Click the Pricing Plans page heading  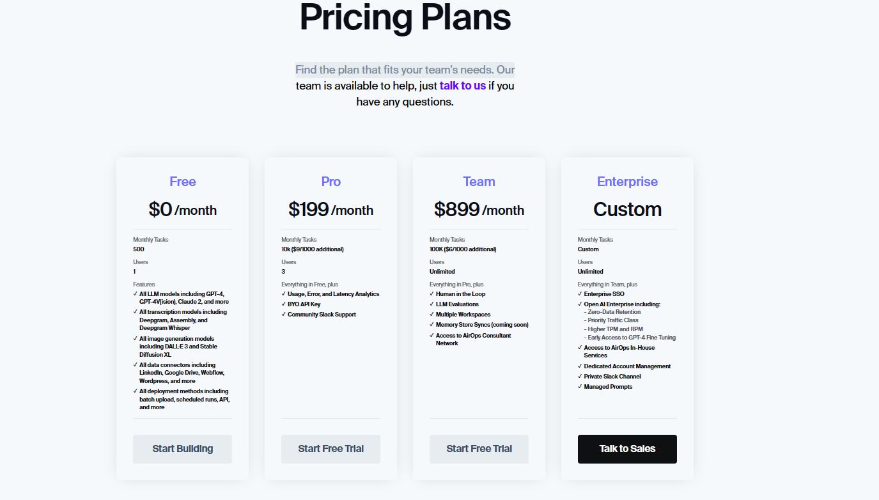pyautogui.click(x=405, y=17)
